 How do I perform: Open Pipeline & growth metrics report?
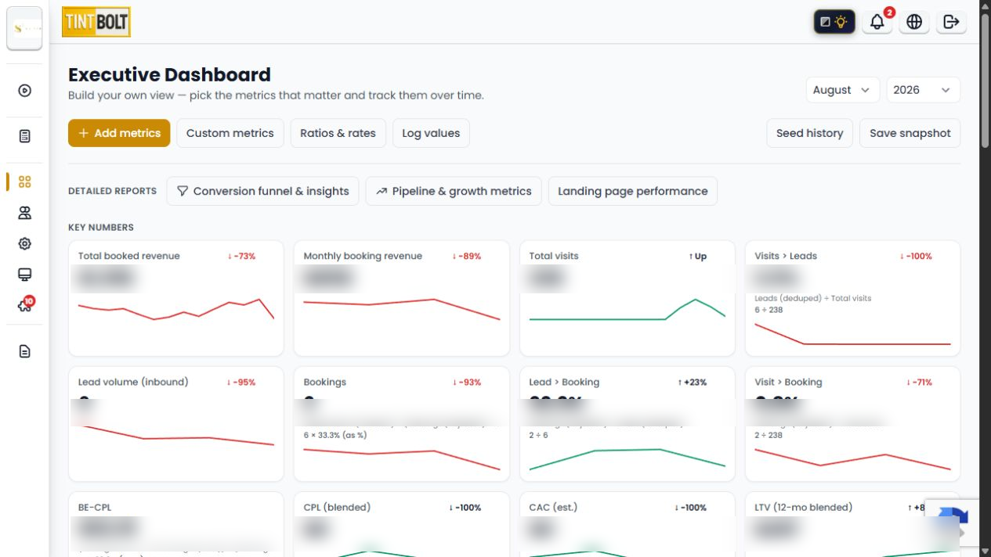[454, 191]
